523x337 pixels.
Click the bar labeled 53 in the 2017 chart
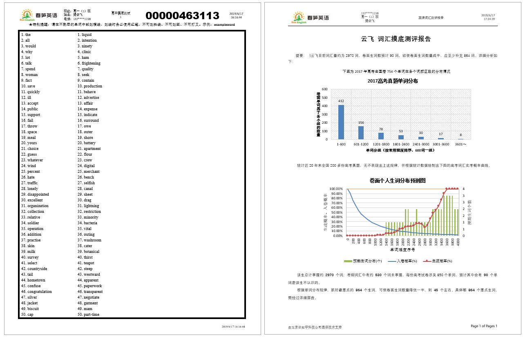coord(401,137)
